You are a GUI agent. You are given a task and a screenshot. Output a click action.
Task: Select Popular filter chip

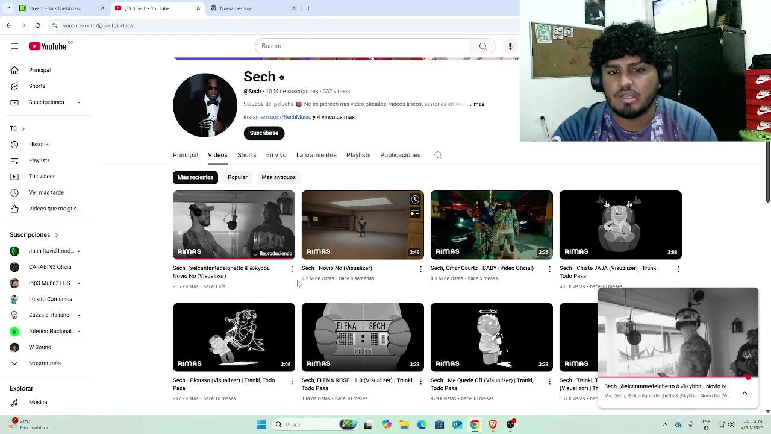point(237,177)
